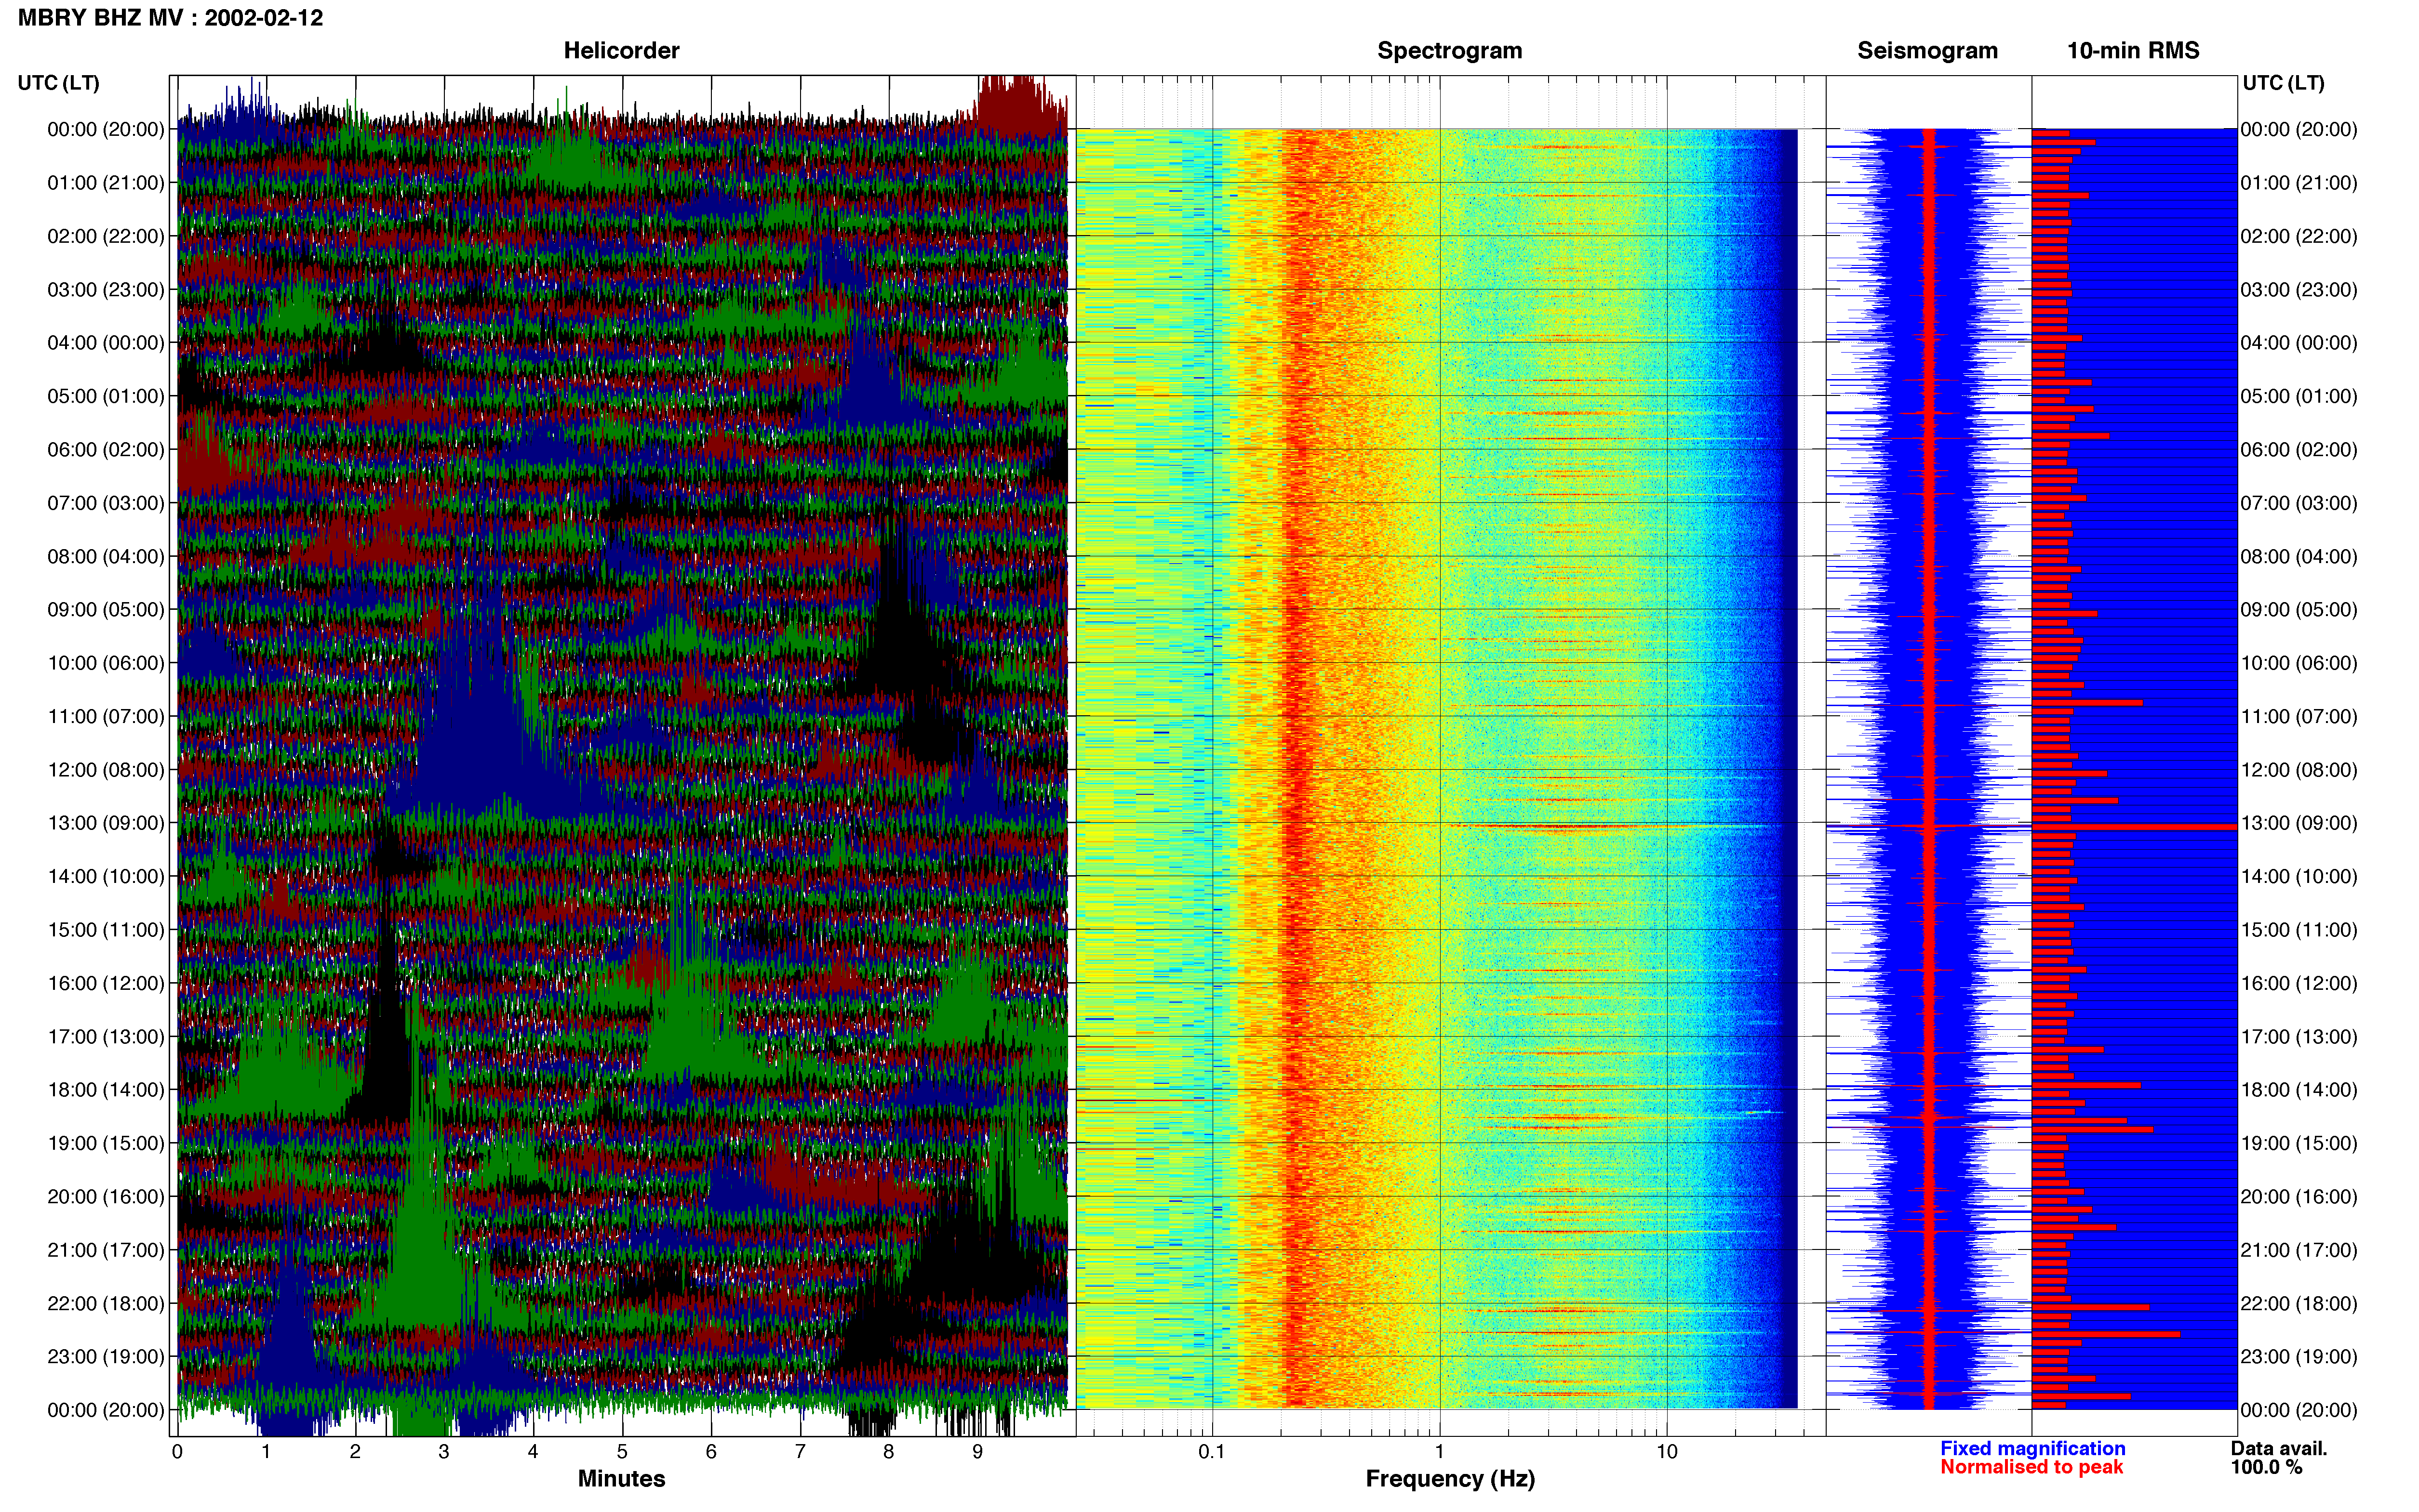
Task: Click left time label '16:00 (12:00)'
Action: (x=106, y=983)
